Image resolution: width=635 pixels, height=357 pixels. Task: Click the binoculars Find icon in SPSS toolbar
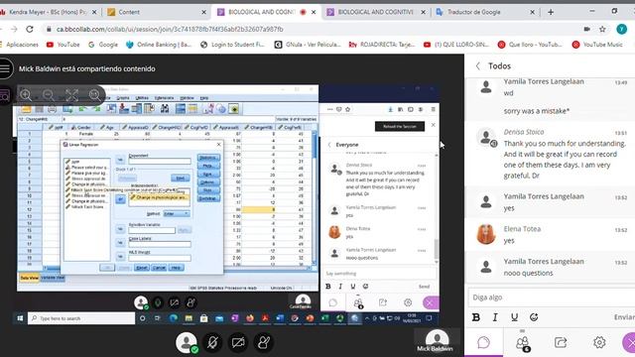pos(165,108)
